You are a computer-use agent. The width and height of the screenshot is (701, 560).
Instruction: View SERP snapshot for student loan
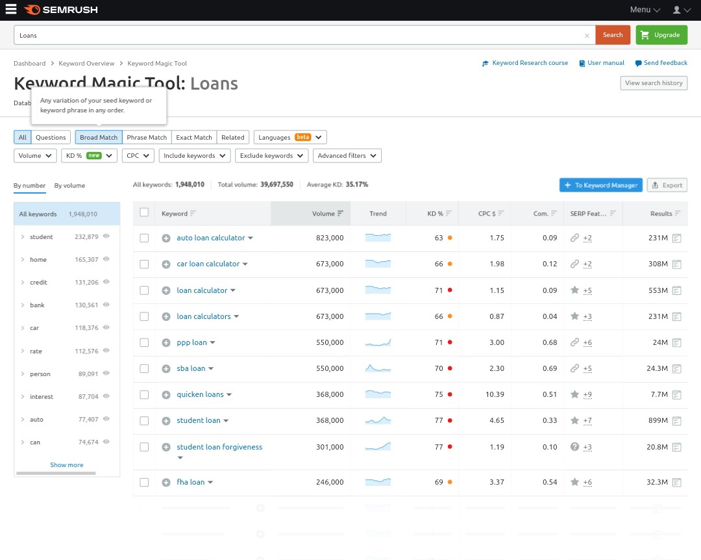(677, 421)
